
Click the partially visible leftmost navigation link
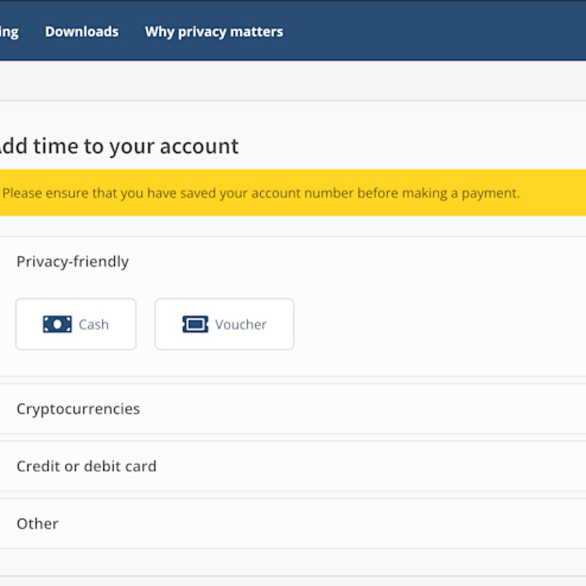click(x=9, y=31)
